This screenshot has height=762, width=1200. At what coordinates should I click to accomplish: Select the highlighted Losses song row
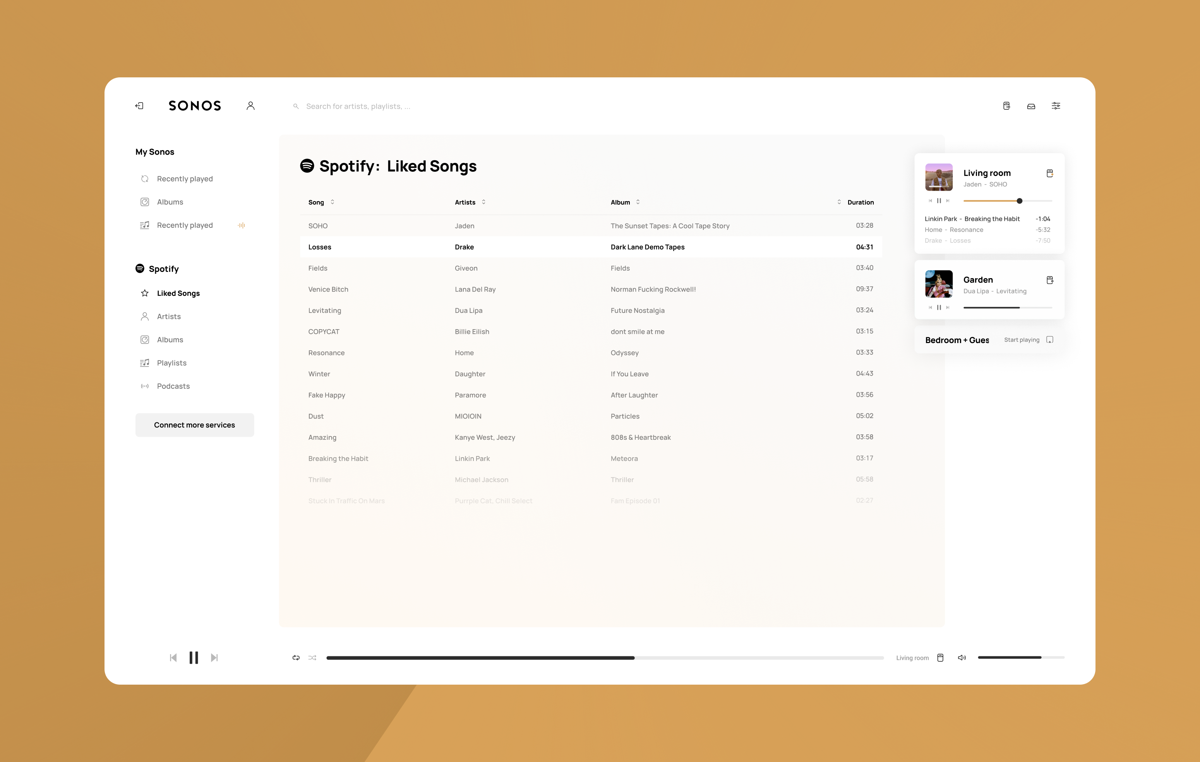[591, 247]
